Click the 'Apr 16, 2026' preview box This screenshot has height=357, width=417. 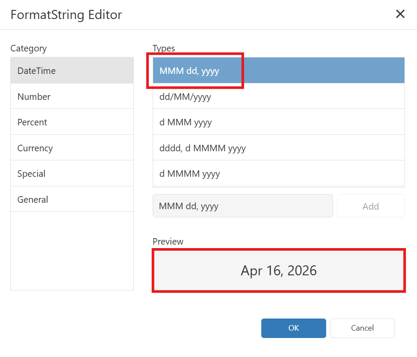pyautogui.click(x=279, y=271)
